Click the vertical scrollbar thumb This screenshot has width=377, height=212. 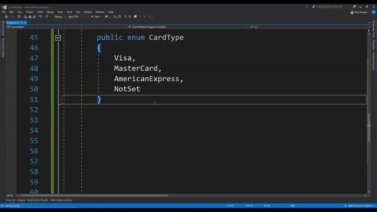[x=369, y=127]
